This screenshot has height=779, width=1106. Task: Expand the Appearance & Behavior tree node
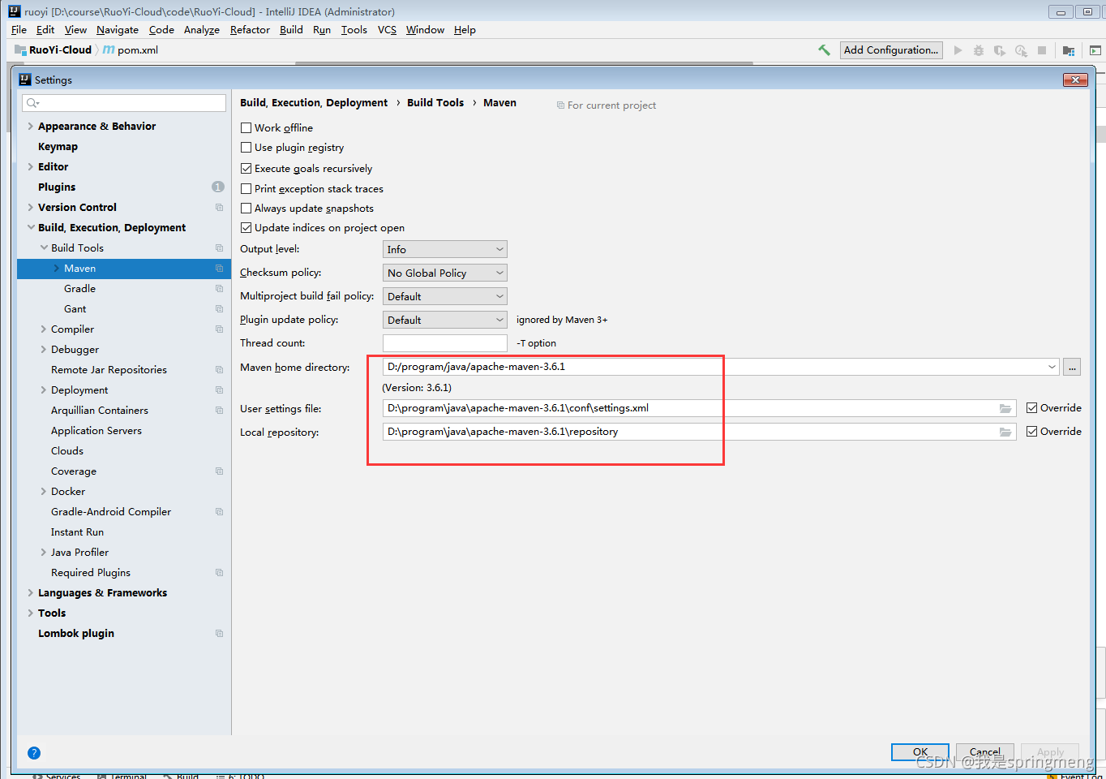tap(31, 127)
